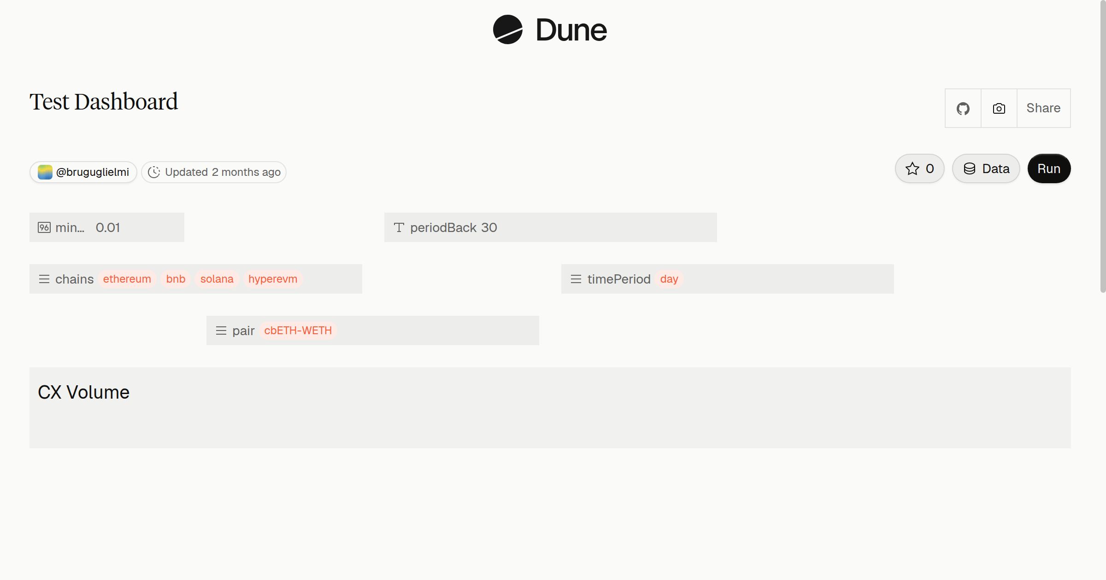Image resolution: width=1106 pixels, height=580 pixels.
Task: Click the clock icon beside Updated
Action: pyautogui.click(x=154, y=172)
